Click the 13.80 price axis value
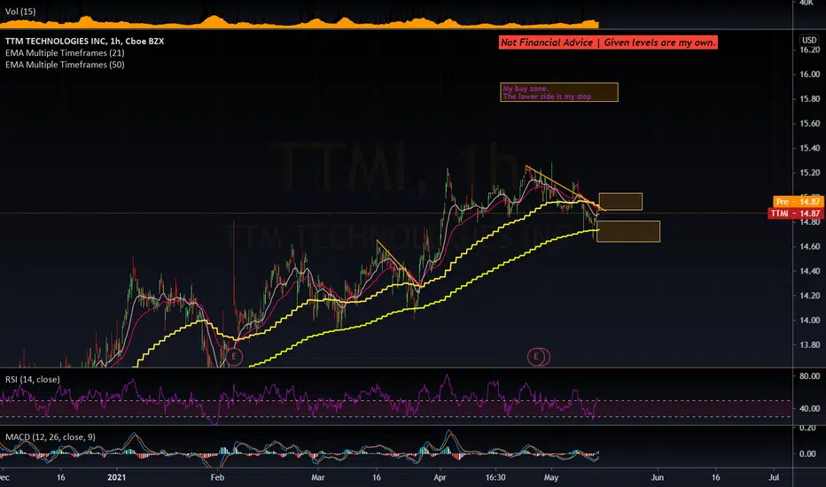 point(809,344)
